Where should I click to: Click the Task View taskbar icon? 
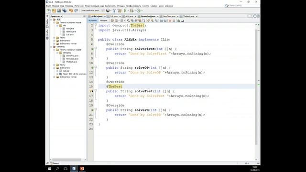tap(66, 169)
